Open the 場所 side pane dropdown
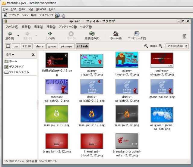Viewport: 193px width, 167px height. click(x=10, y=55)
